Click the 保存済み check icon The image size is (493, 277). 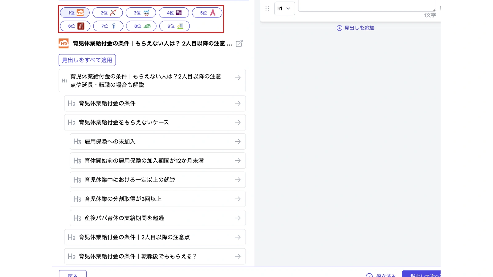click(x=369, y=275)
